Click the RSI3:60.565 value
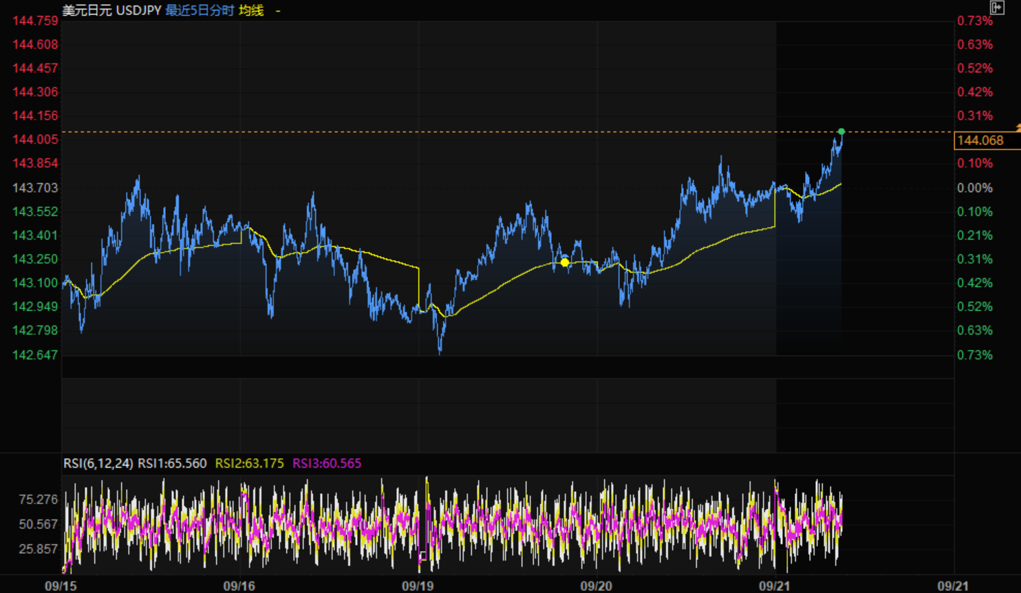1021x593 pixels. pyautogui.click(x=327, y=463)
